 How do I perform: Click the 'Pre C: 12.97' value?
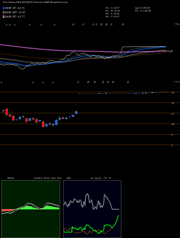click(113, 17)
